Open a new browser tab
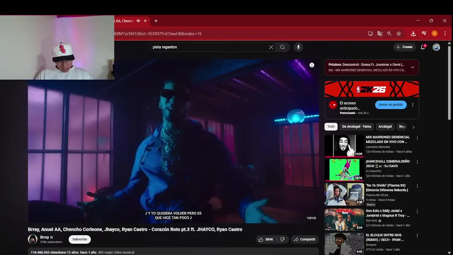Image resolution: width=453 pixels, height=255 pixels. [x=156, y=21]
